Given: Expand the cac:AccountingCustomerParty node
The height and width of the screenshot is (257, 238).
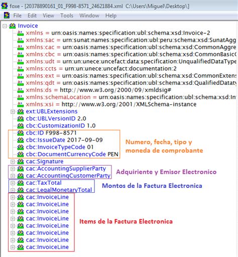Looking at the screenshot, I should (13, 176).
